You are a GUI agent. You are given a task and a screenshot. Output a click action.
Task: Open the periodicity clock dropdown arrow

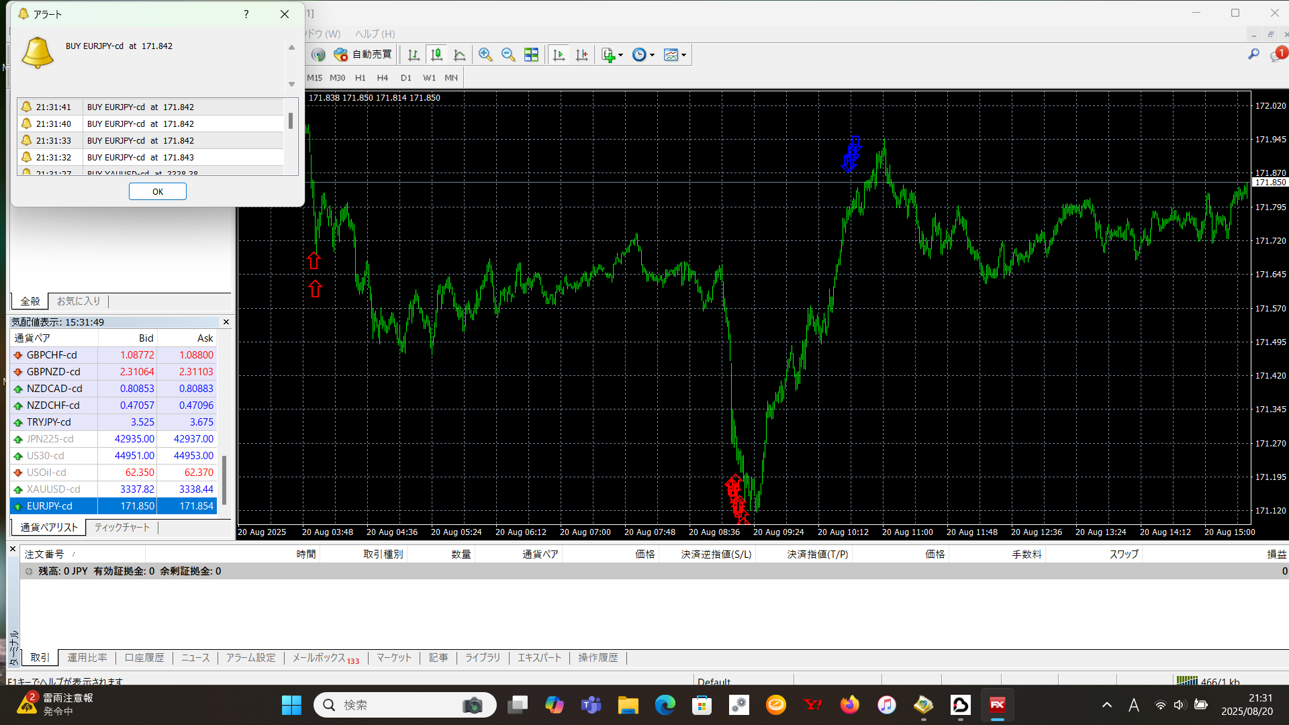[x=652, y=55]
